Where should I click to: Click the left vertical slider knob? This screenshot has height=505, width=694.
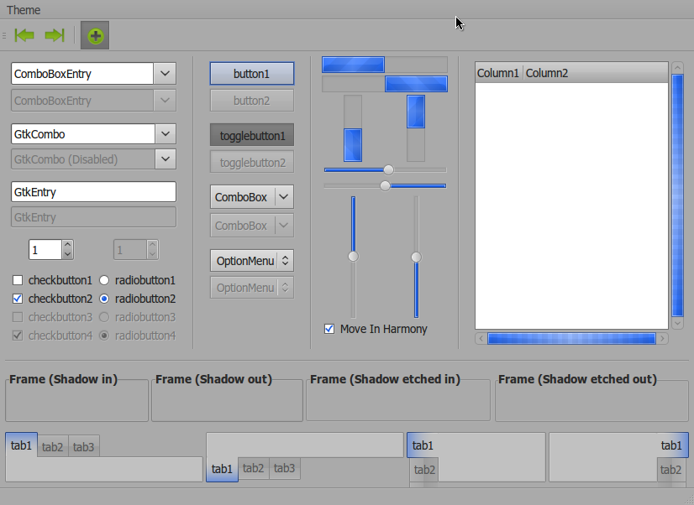click(x=353, y=256)
